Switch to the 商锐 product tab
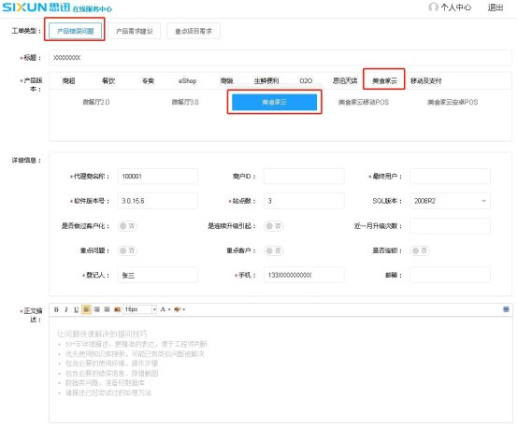This screenshot has height=428, width=518. [227, 81]
